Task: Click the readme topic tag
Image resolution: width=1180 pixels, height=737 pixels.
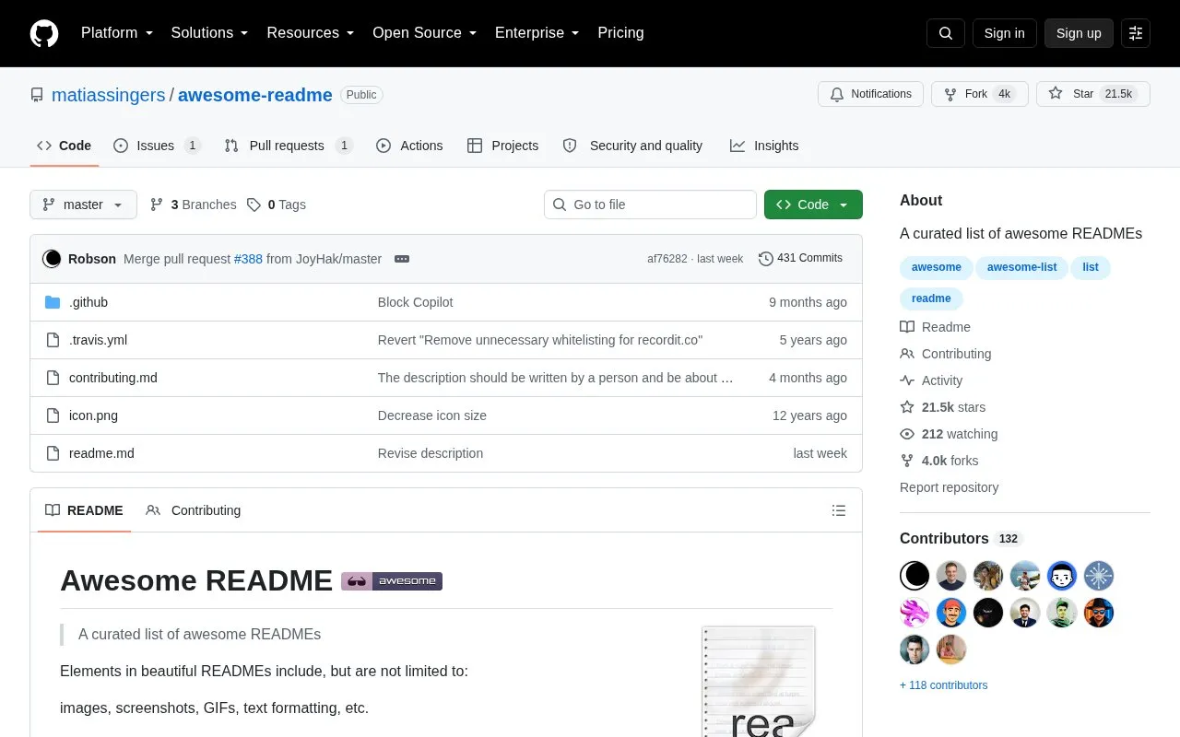Action: (x=931, y=298)
